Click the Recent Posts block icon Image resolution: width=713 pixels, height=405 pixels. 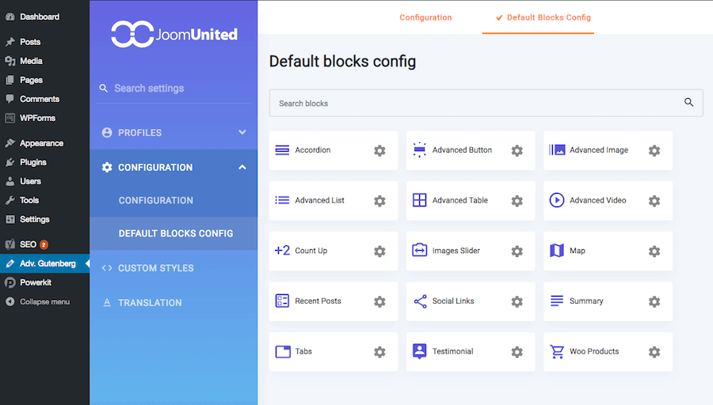282,301
